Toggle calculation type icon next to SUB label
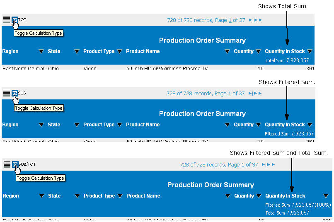The image size is (334, 222). [x=15, y=93]
